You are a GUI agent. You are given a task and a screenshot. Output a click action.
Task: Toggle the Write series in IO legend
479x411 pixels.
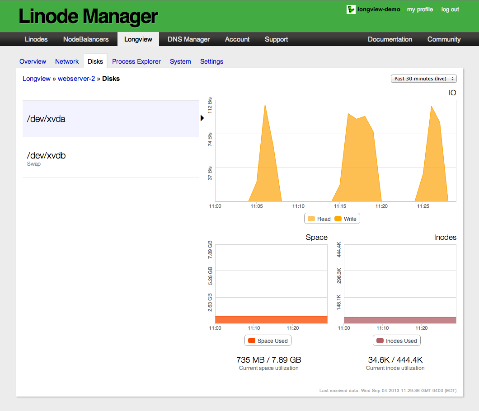345,219
